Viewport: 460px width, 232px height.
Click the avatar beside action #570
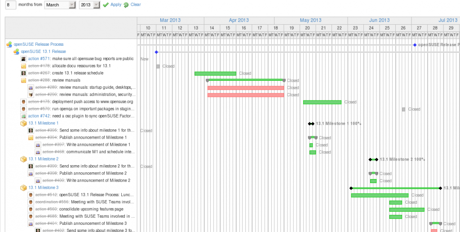tap(24, 109)
